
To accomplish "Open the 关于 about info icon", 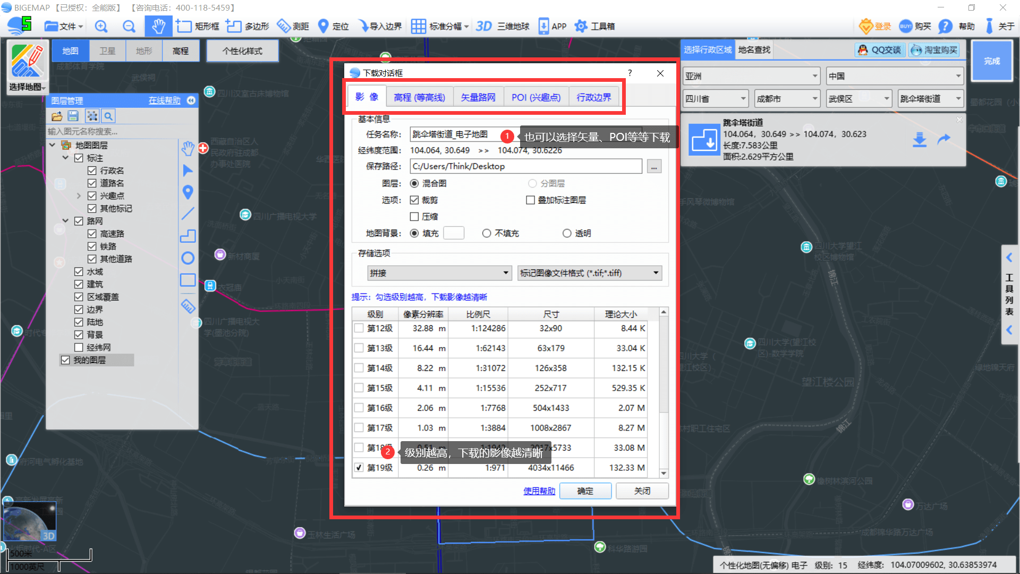I will 999,26.
